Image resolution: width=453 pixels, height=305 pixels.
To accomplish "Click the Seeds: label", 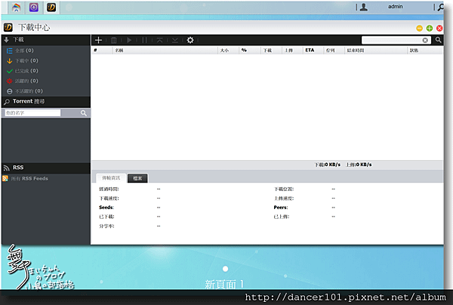I will coord(106,208).
